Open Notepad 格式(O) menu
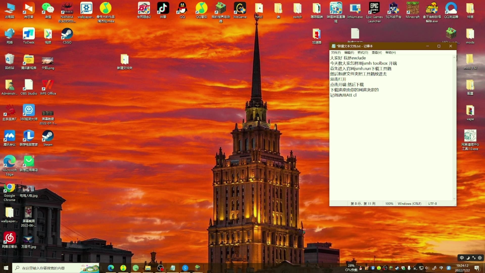 [x=363, y=53]
